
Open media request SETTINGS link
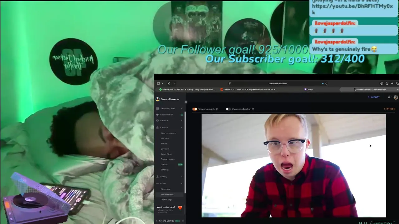(x=389, y=109)
